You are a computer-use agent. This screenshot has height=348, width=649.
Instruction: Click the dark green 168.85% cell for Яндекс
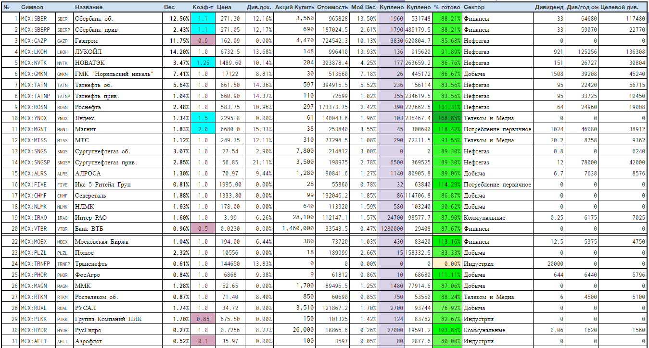[x=447, y=118]
